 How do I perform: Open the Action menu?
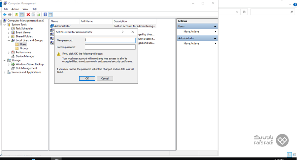pyautogui.click(x=15, y=9)
